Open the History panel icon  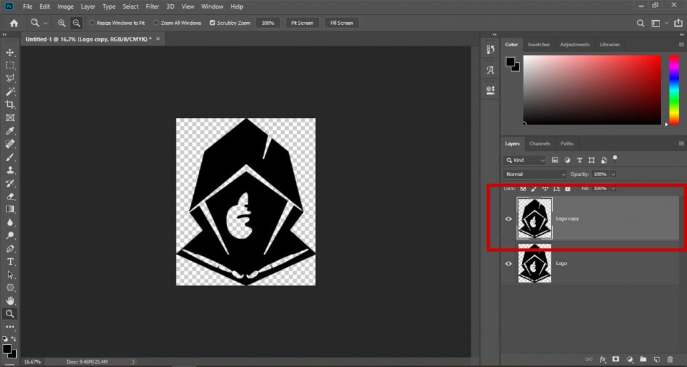pyautogui.click(x=490, y=50)
